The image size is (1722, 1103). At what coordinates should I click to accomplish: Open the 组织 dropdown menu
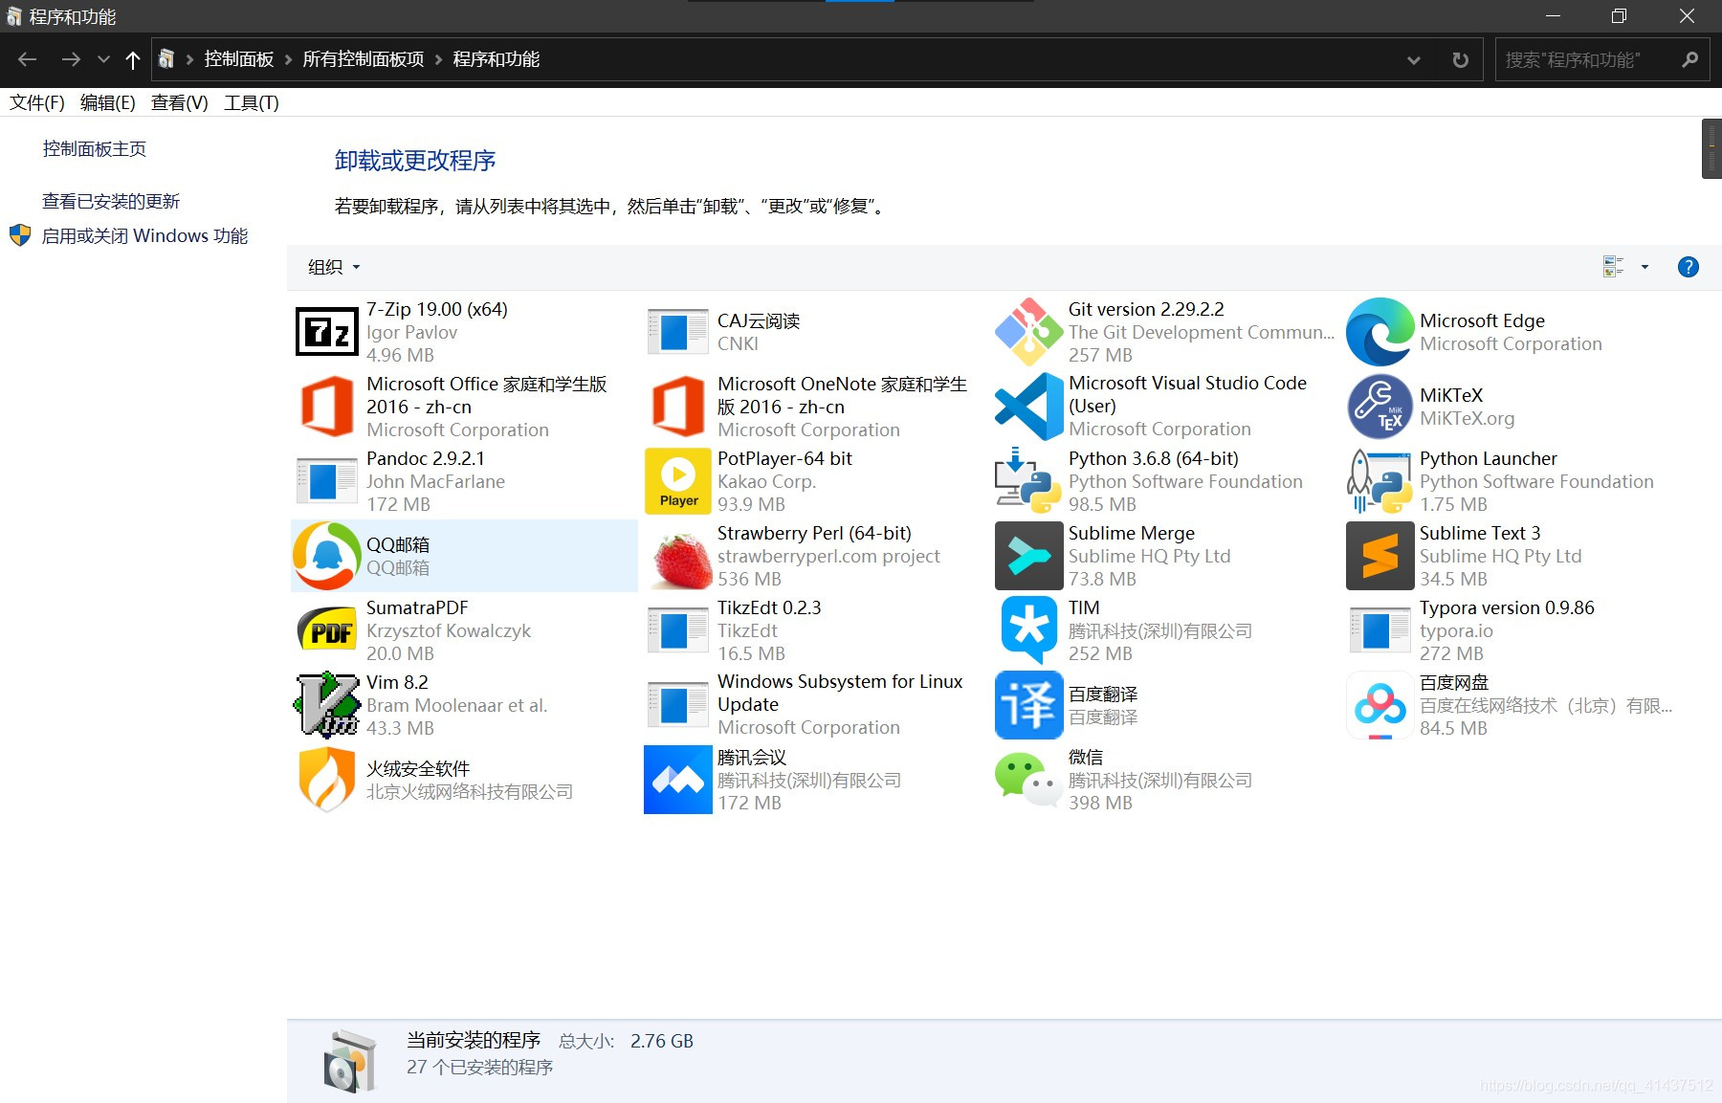pos(334,267)
